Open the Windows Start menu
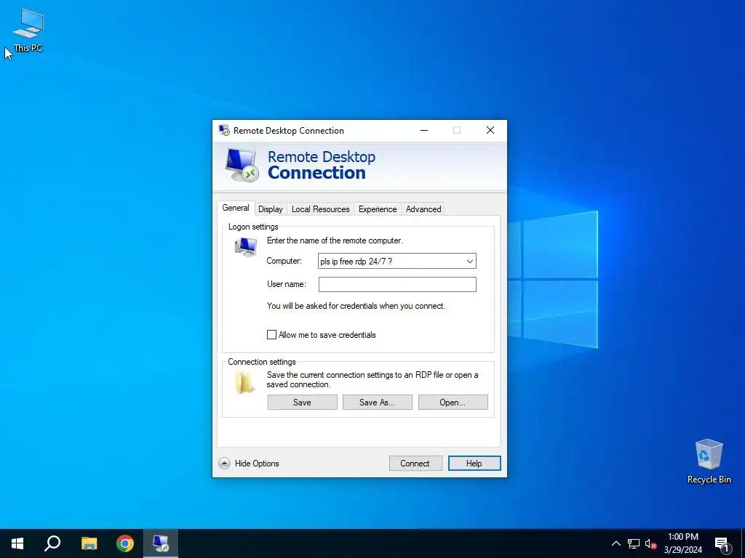This screenshot has width=745, height=558. pos(17,543)
